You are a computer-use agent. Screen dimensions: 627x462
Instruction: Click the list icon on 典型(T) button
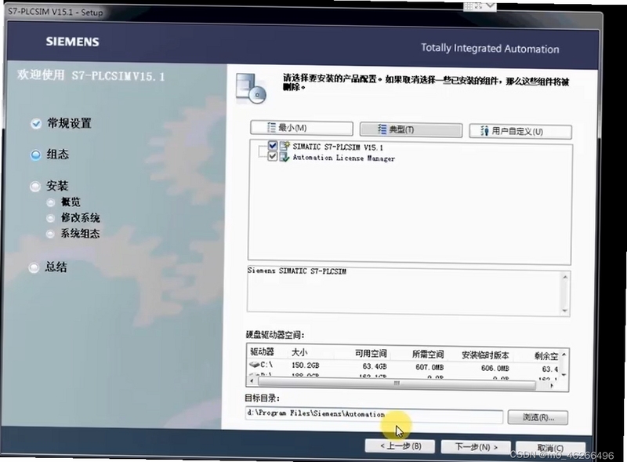382,129
